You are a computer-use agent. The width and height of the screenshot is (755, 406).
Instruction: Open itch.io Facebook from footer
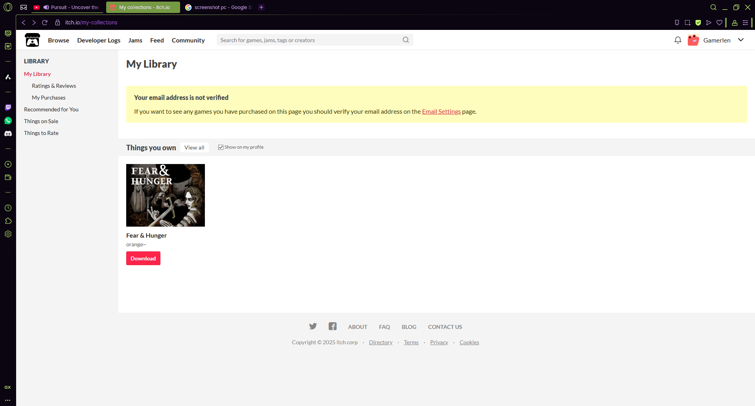[x=333, y=326]
